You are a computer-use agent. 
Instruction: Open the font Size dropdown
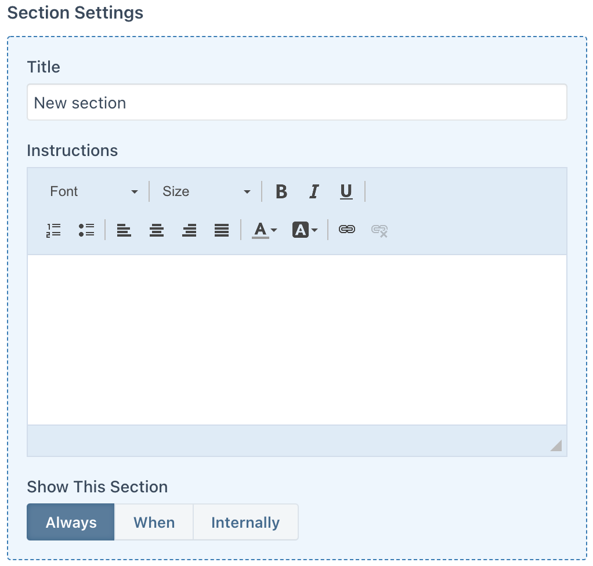205,191
